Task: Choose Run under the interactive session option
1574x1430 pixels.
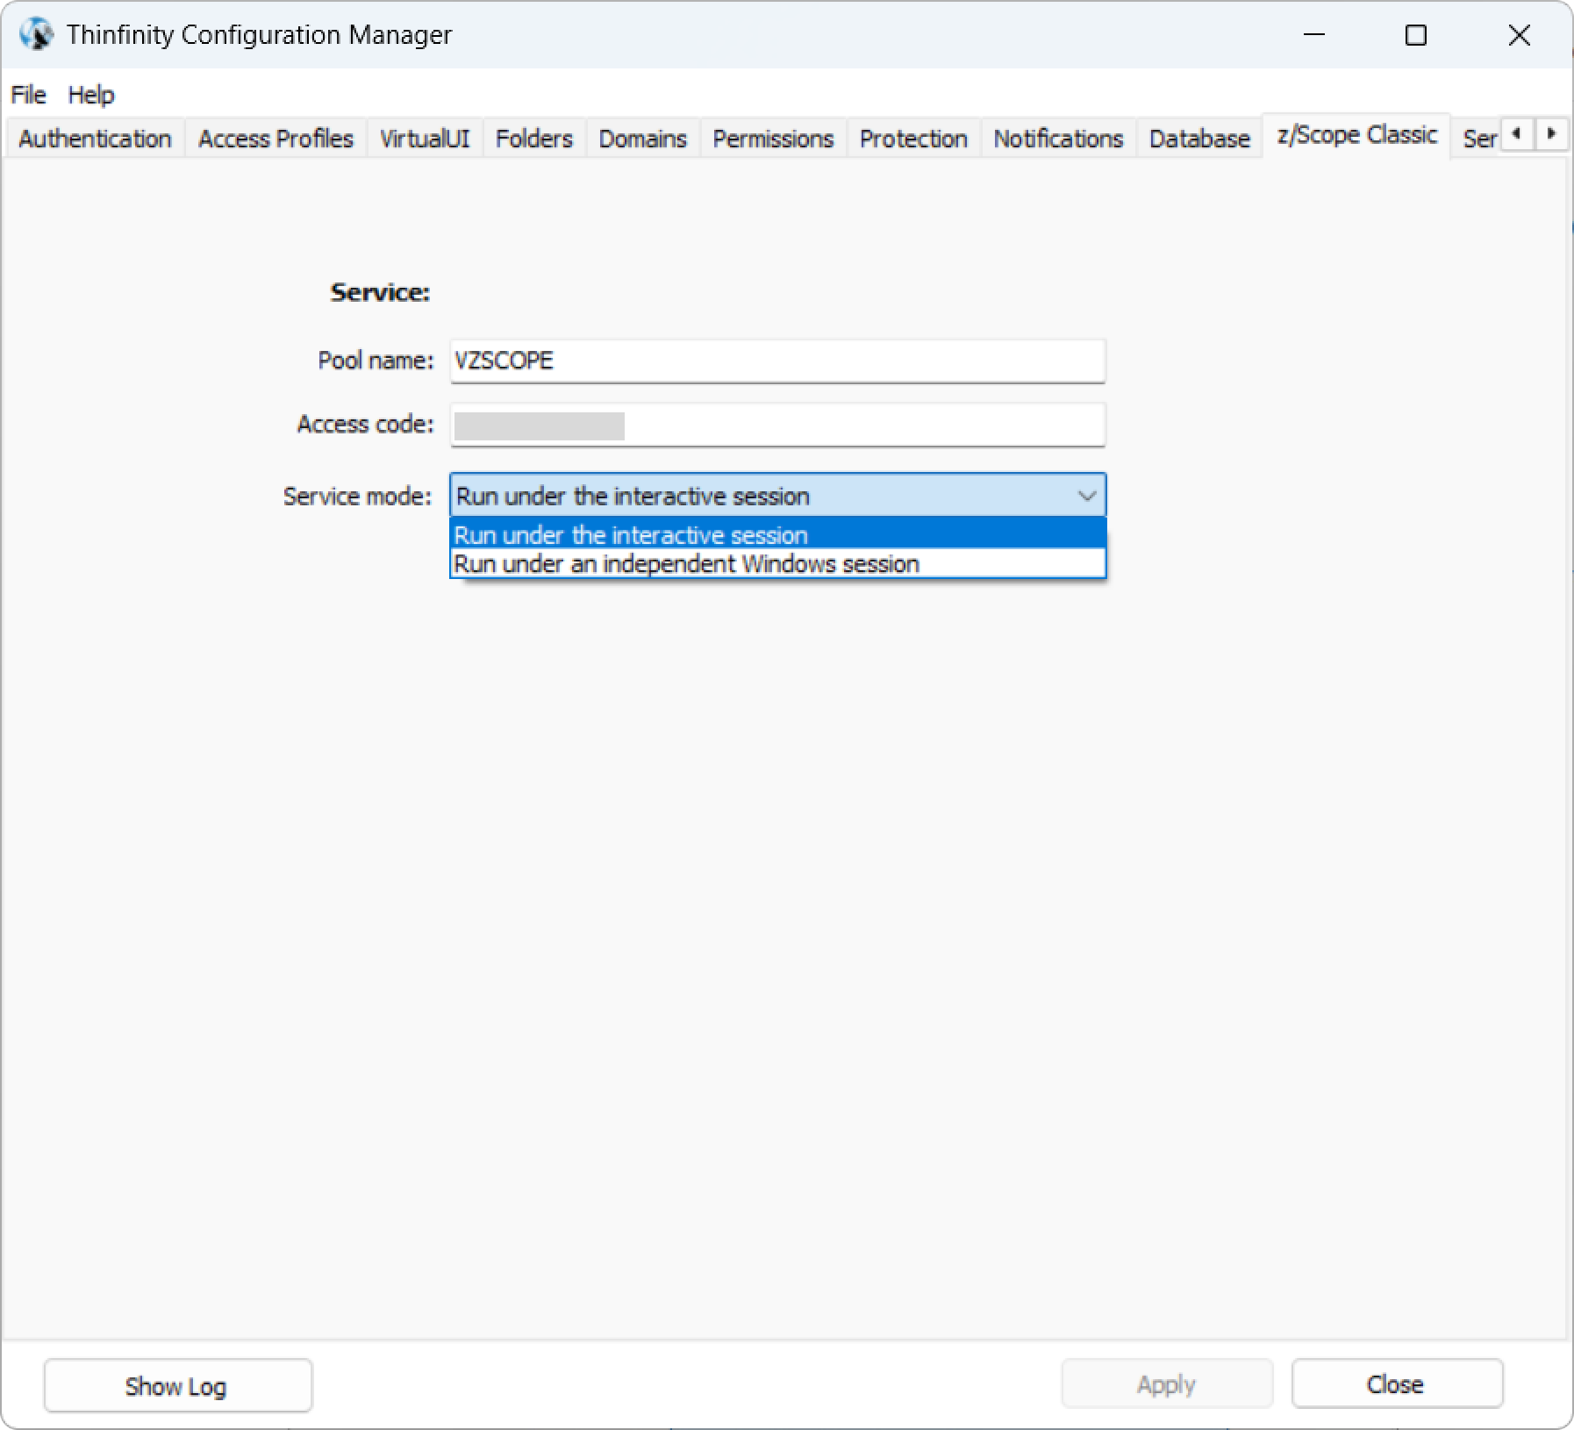Action: tap(777, 534)
